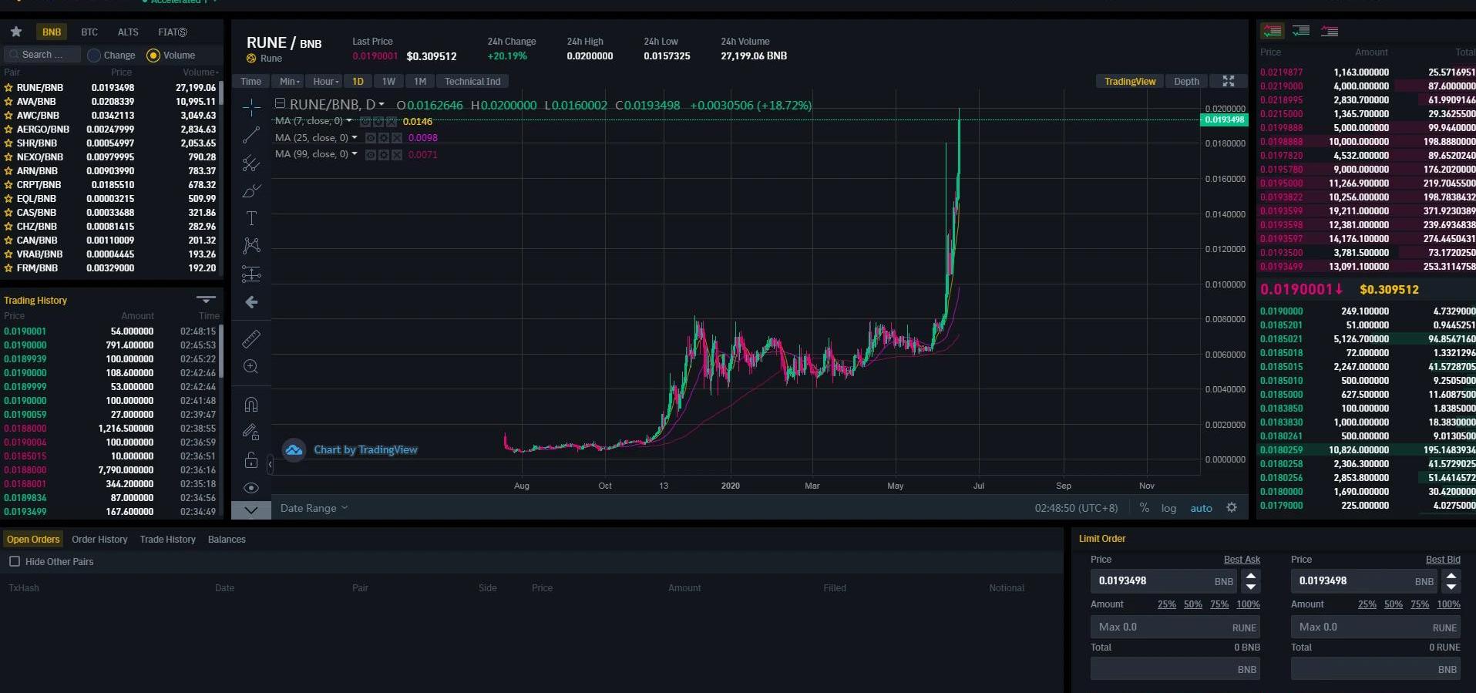
Task: Check Hide Other Pairs box
Action: pos(15,561)
